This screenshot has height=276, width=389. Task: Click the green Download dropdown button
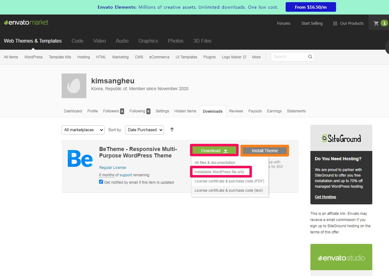[214, 151]
